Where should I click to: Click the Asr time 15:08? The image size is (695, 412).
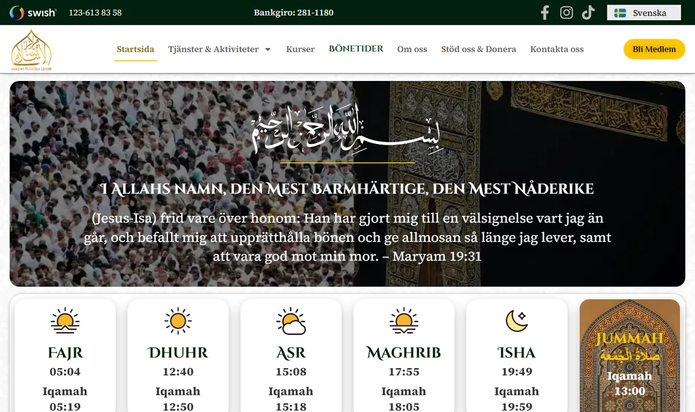coord(291,371)
